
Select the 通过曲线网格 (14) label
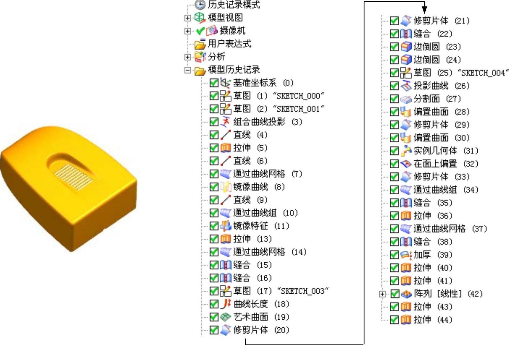coord(270,252)
